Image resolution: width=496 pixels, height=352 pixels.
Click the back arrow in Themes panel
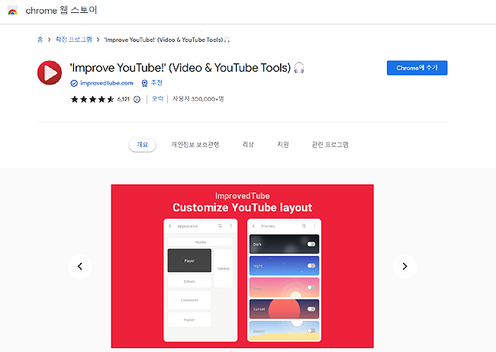click(x=253, y=226)
